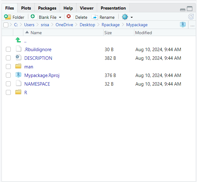Image resolution: width=197 pixels, height=182 pixels.
Task: Click the Blank File button label
Action: coord(48,17)
